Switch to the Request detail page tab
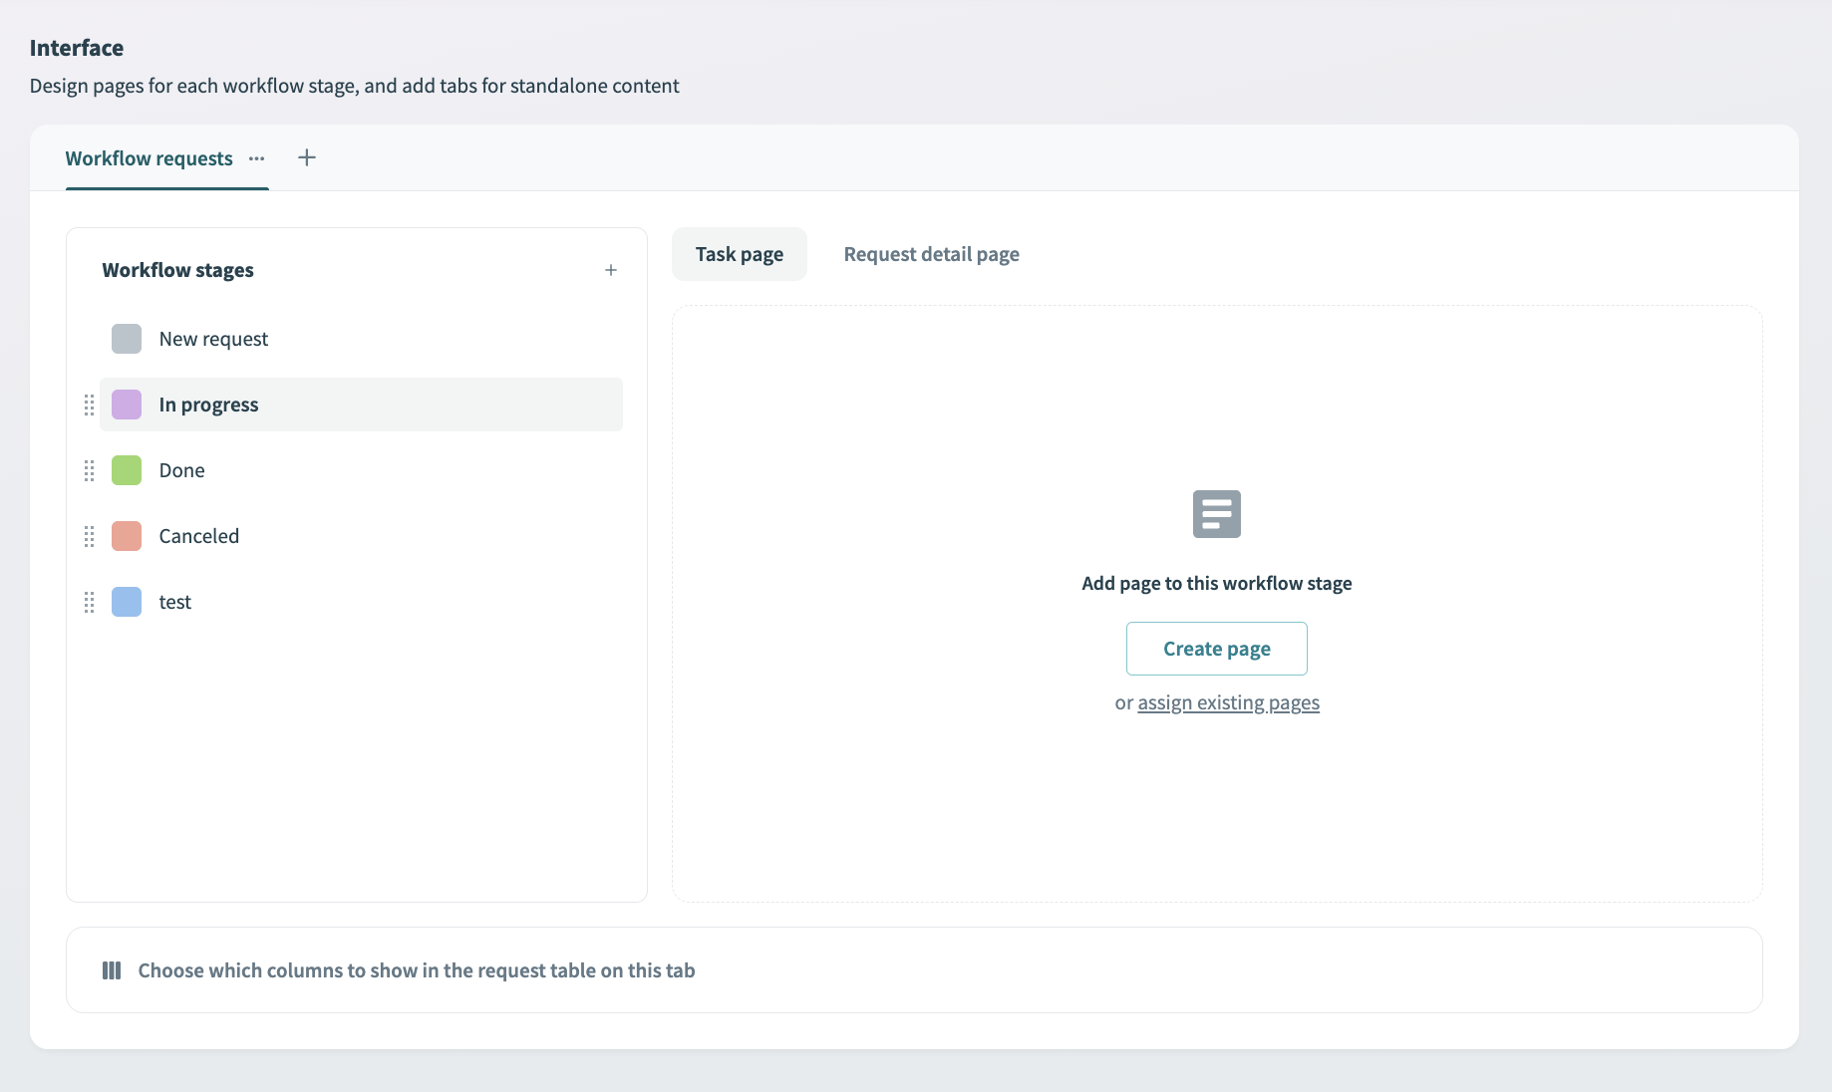Screen dimensions: 1832x1092 tap(930, 254)
